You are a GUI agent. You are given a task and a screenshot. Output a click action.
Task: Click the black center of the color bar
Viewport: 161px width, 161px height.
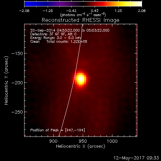pos(83,4)
